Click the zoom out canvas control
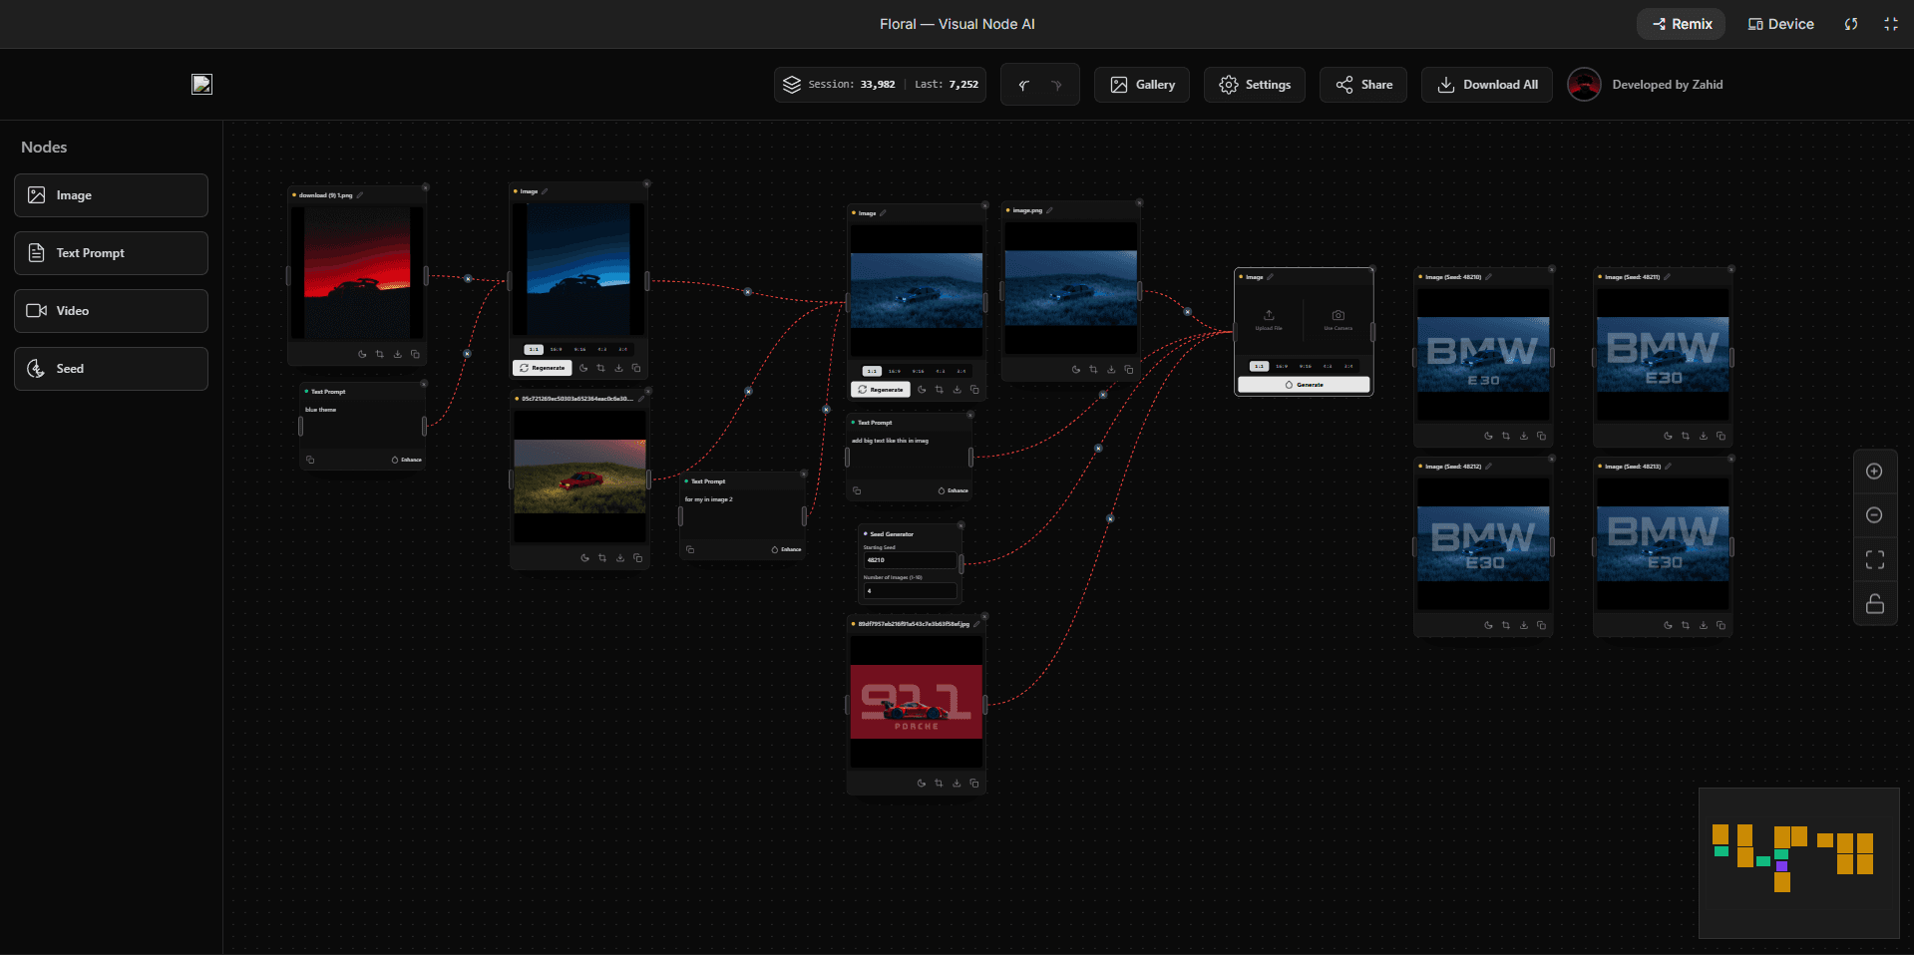The width and height of the screenshot is (1914, 955). coord(1875,515)
